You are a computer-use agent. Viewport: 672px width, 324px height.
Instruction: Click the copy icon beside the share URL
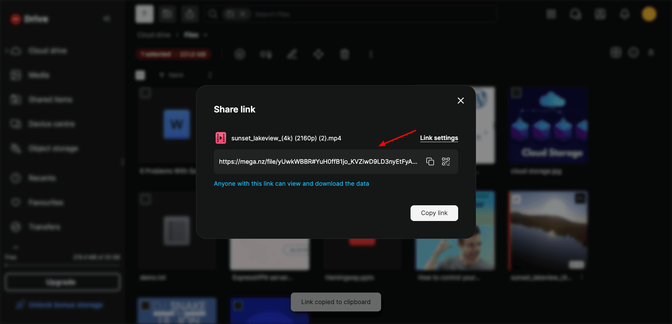(x=430, y=162)
